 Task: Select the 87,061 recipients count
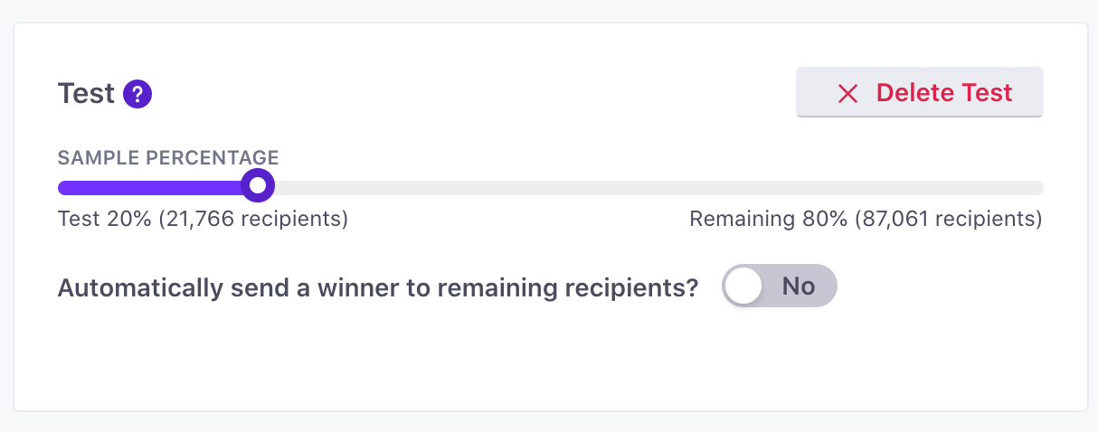pos(948,219)
